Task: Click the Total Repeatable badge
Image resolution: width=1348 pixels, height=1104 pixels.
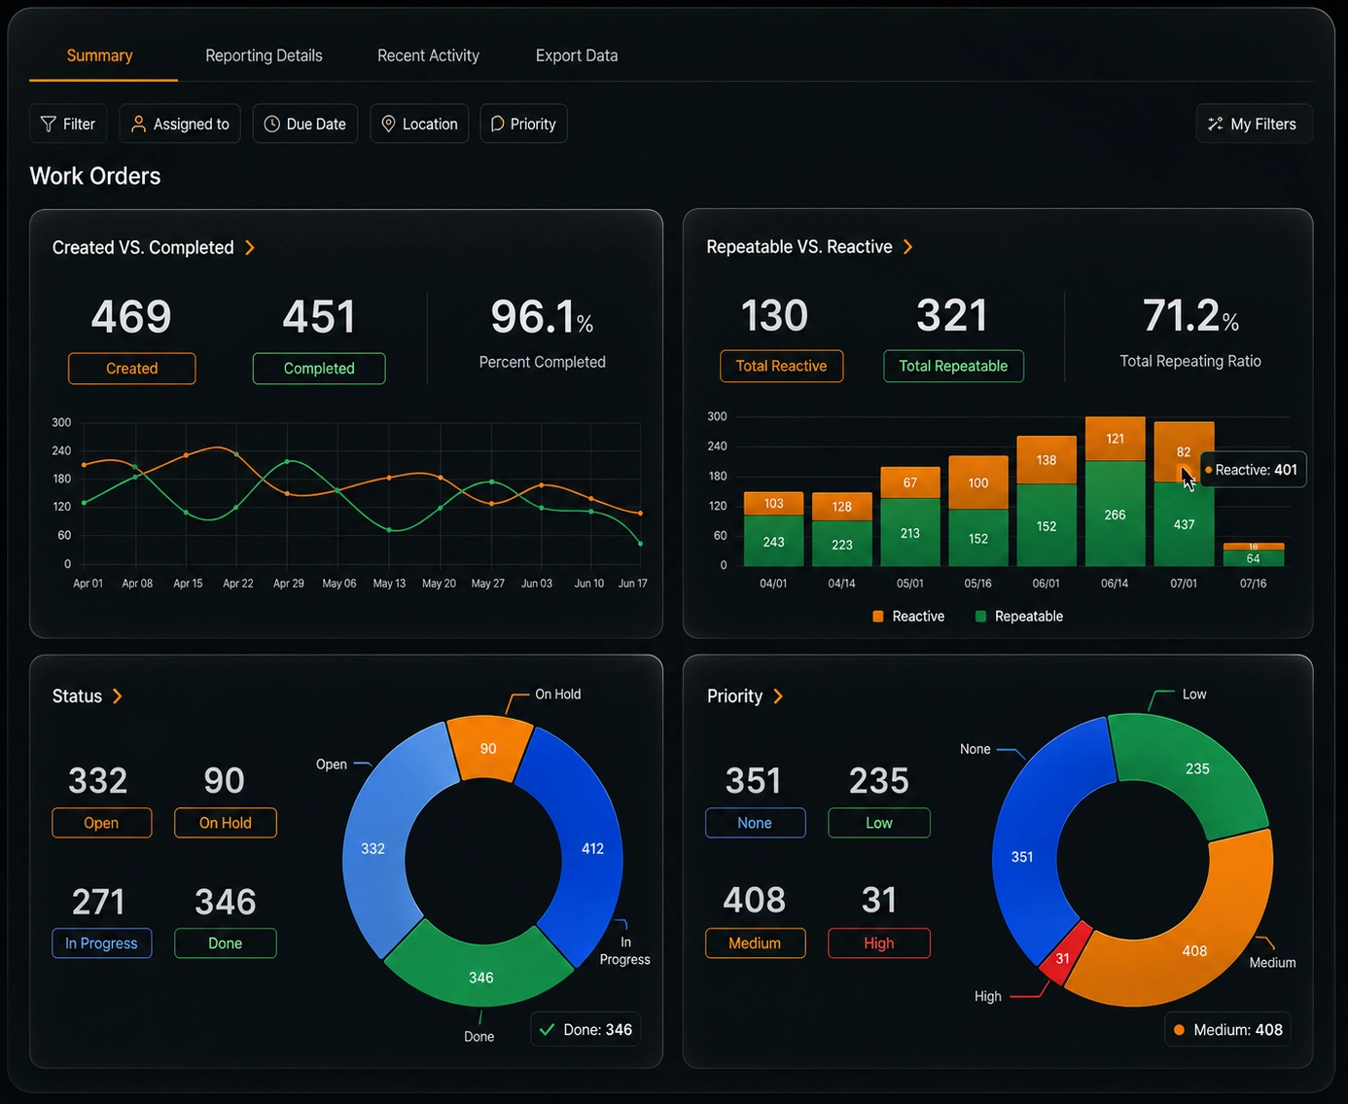Action: tap(953, 366)
